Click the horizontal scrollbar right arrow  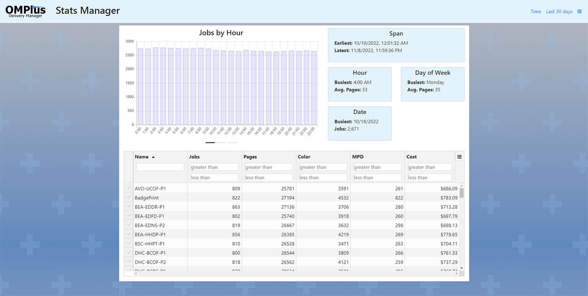[x=457, y=273]
